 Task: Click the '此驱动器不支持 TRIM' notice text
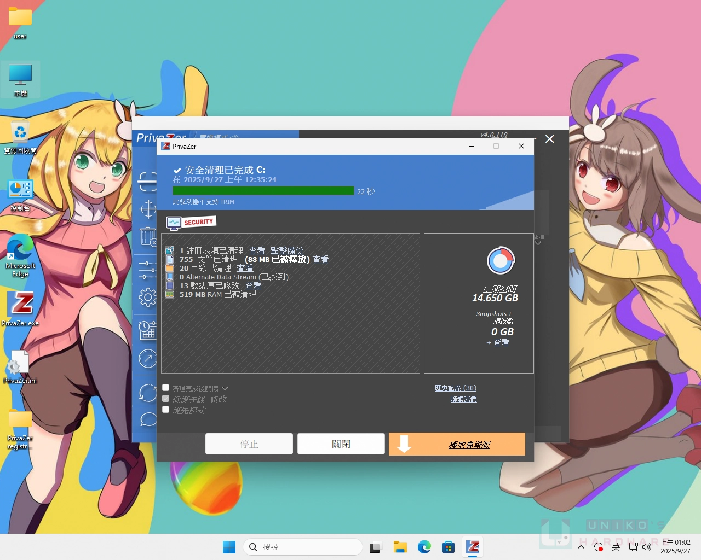204,202
